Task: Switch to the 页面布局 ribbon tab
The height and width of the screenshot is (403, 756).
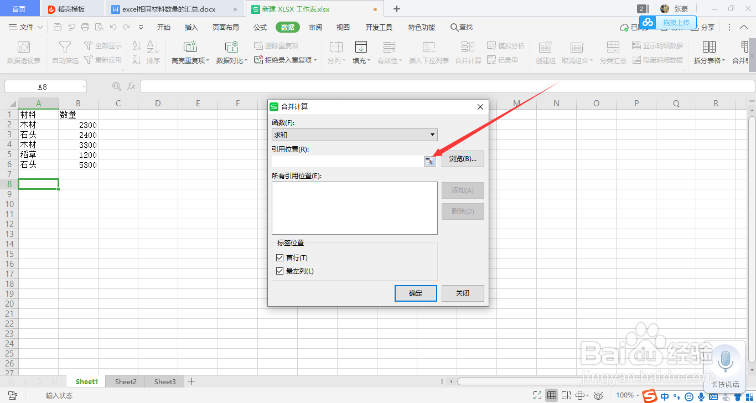Action: point(226,28)
